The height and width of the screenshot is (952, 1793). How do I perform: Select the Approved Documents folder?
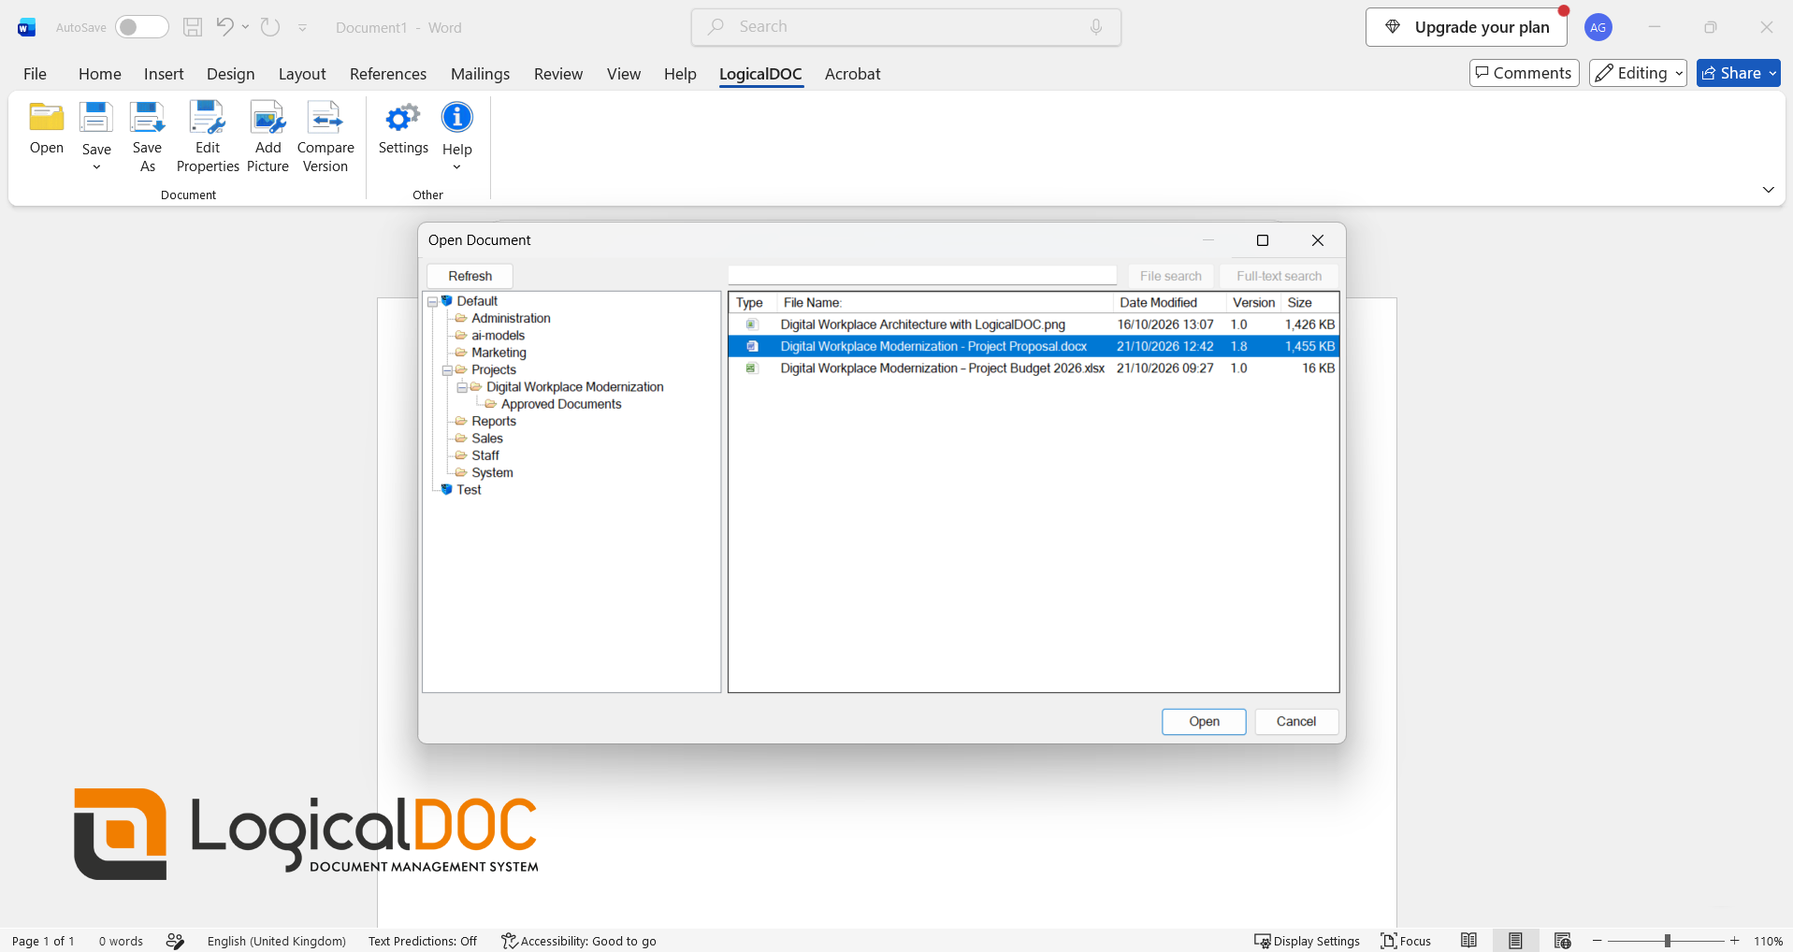pyautogui.click(x=561, y=404)
